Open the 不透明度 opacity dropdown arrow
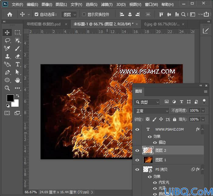 pyautogui.click(x=203, y=111)
